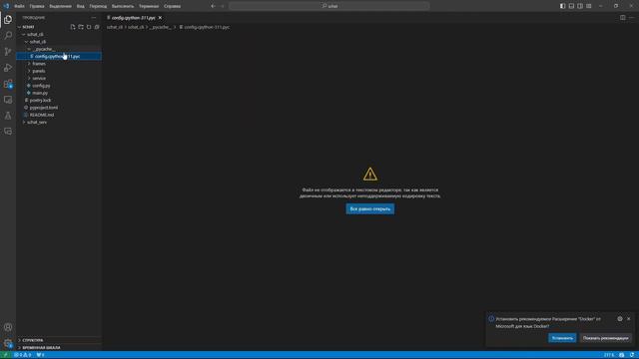Customize layout icon in title bar
This screenshot has height=359, width=639.
589,6
